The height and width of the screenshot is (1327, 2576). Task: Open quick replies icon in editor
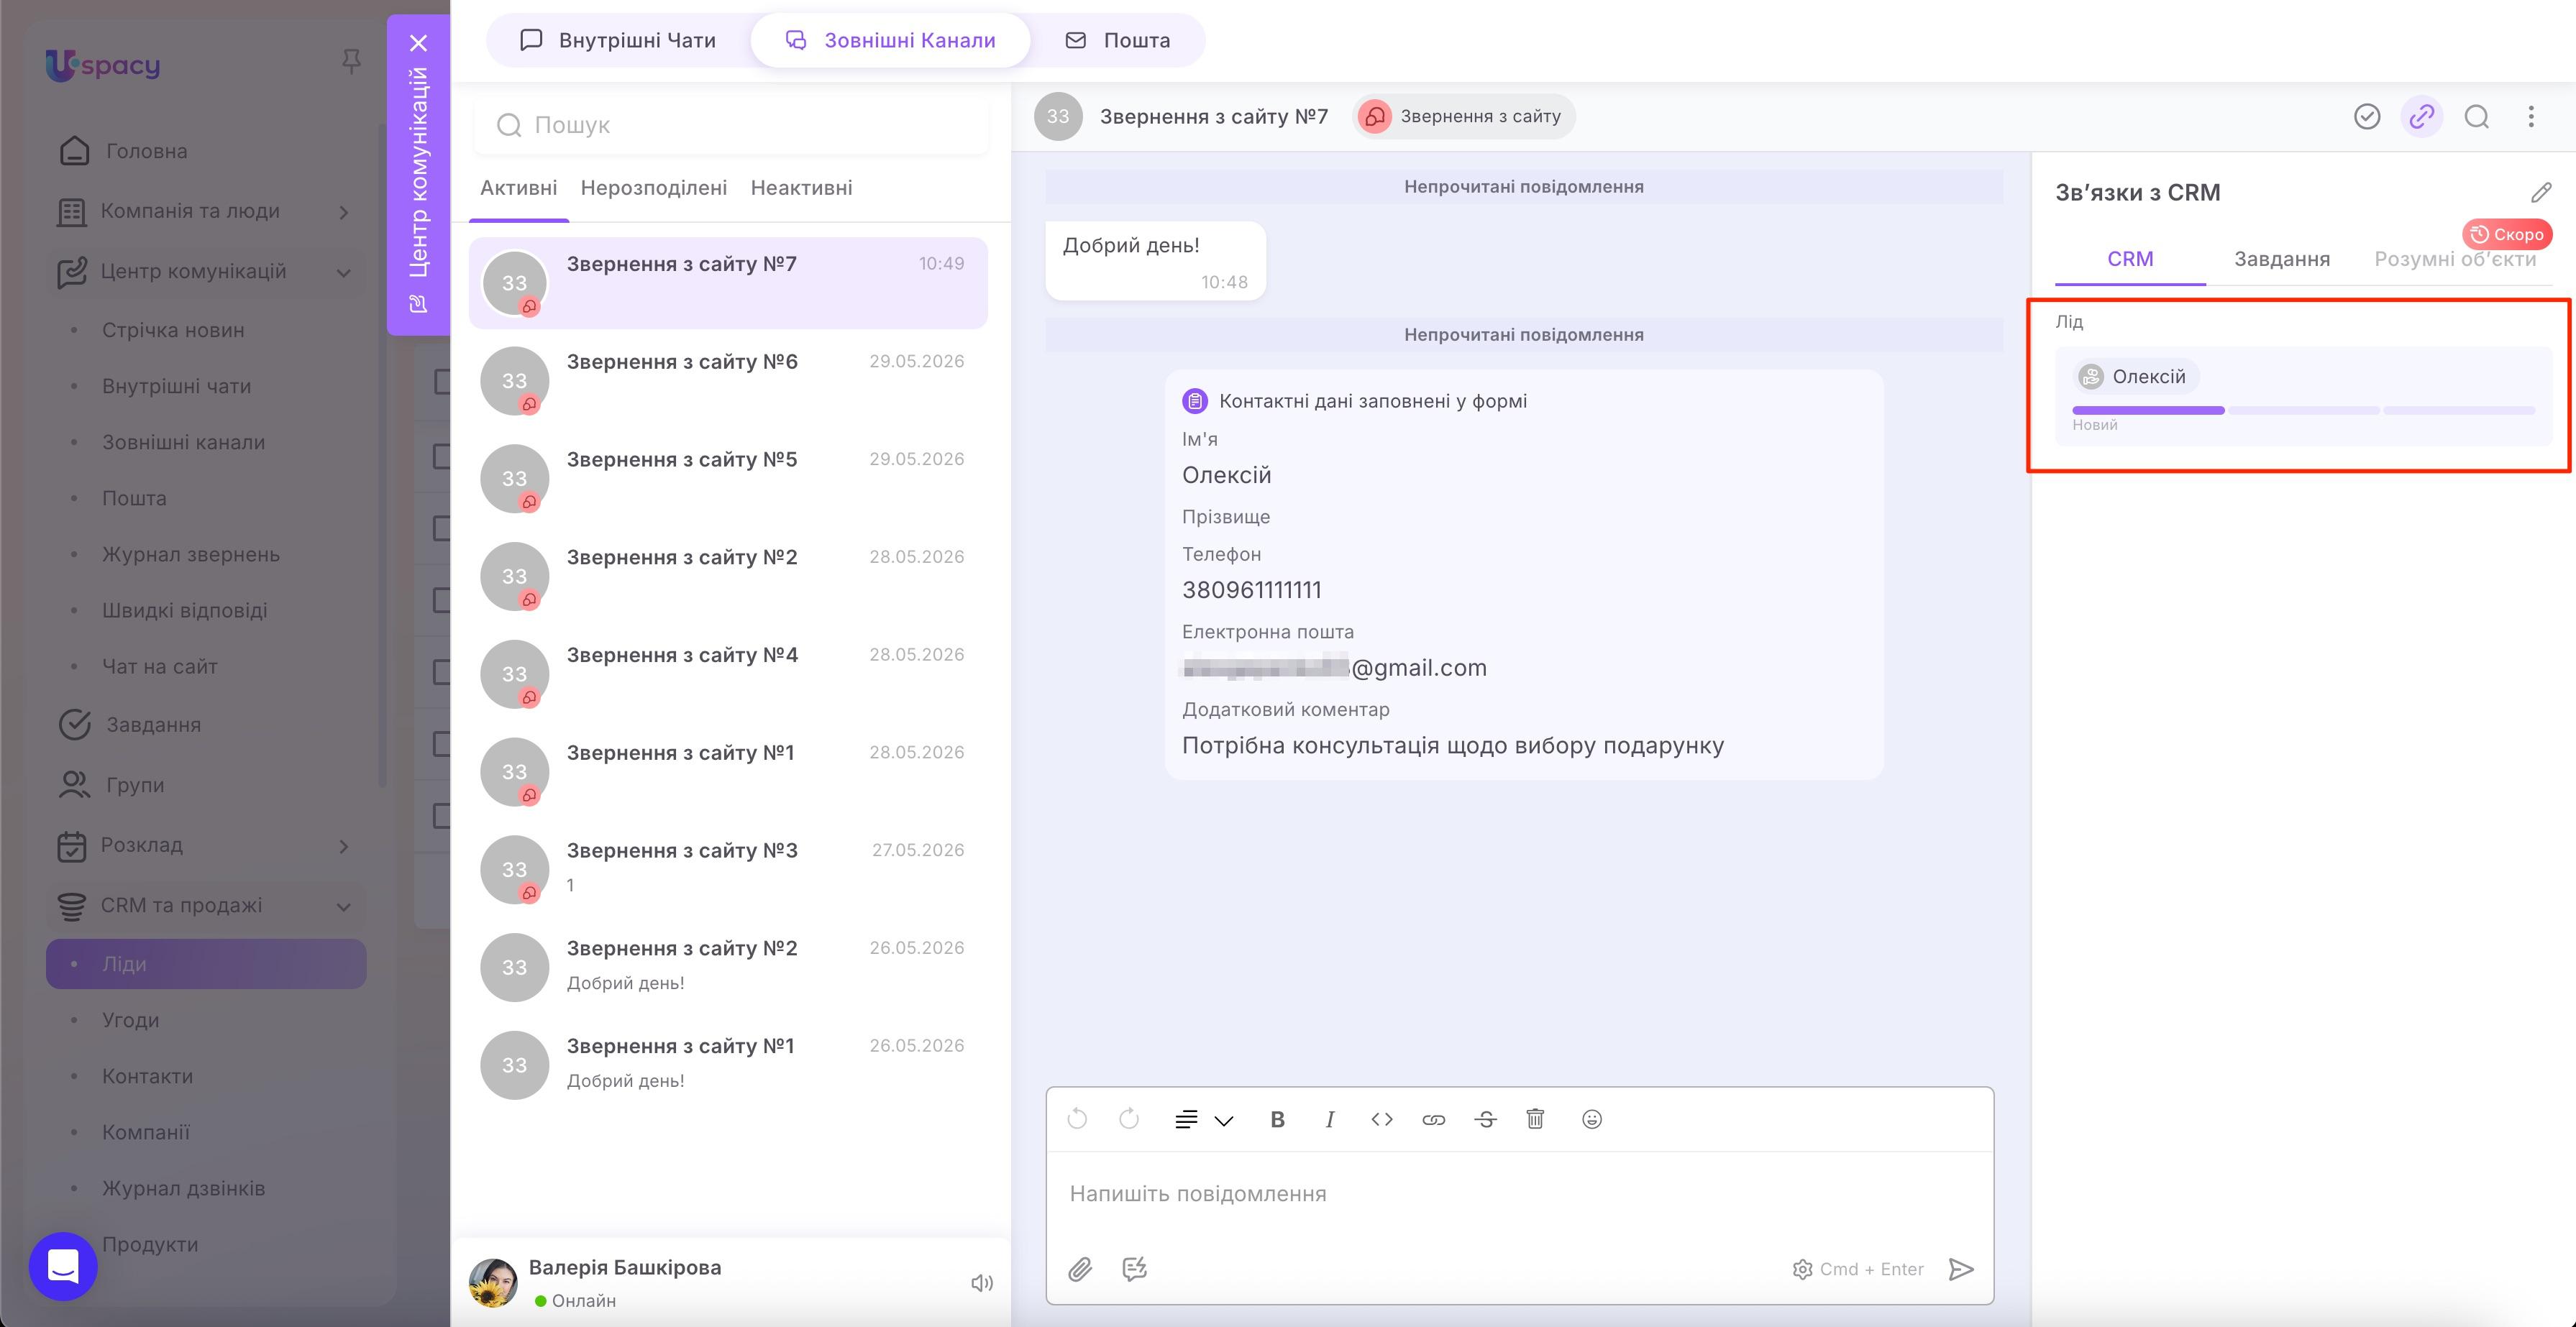(x=1134, y=1269)
